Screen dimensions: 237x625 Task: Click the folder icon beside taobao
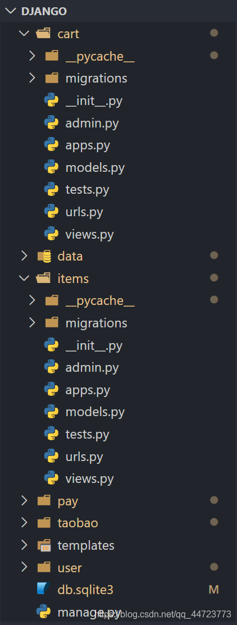(44, 523)
